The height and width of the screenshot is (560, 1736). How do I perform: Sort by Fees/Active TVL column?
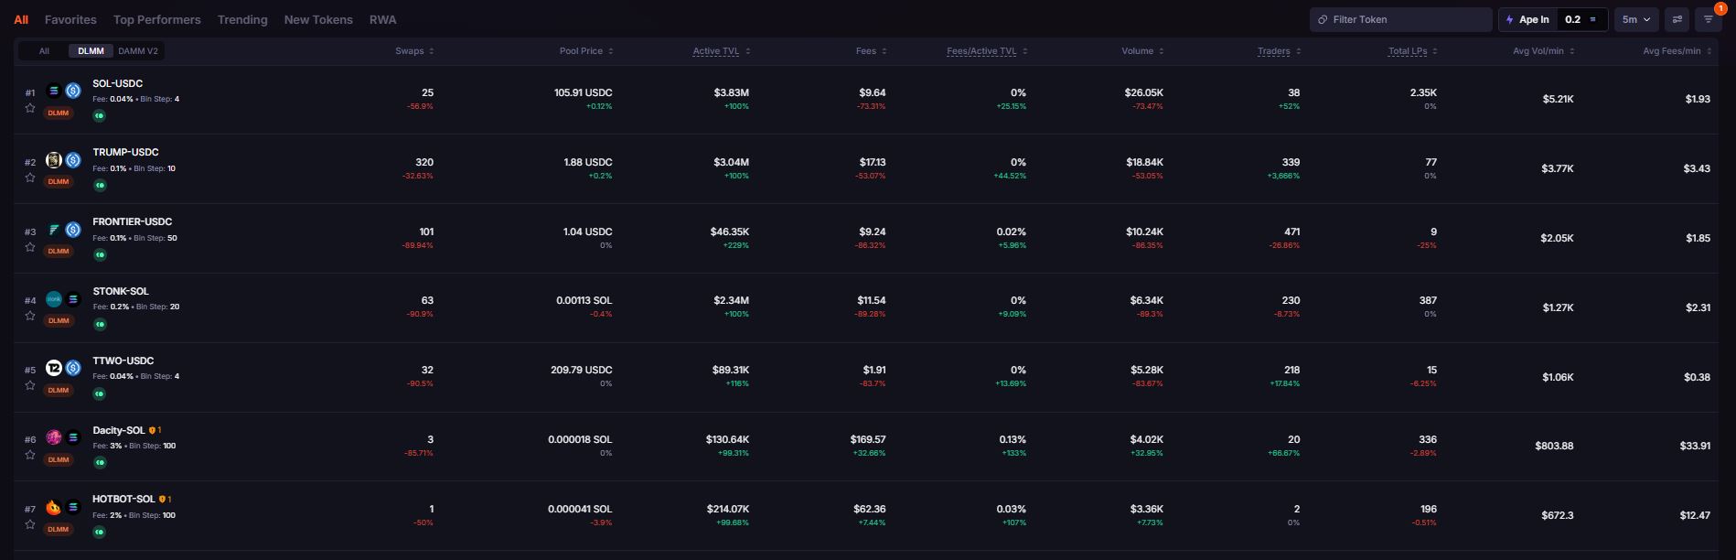pos(987,51)
